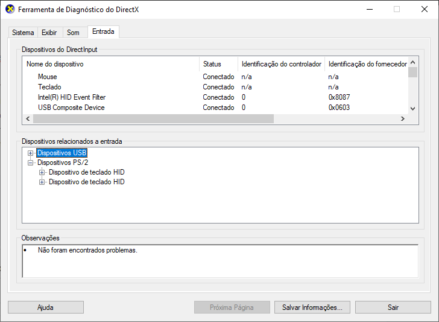The image size is (439, 322).
Task: Switch to the Exibir tab
Action: click(x=49, y=33)
